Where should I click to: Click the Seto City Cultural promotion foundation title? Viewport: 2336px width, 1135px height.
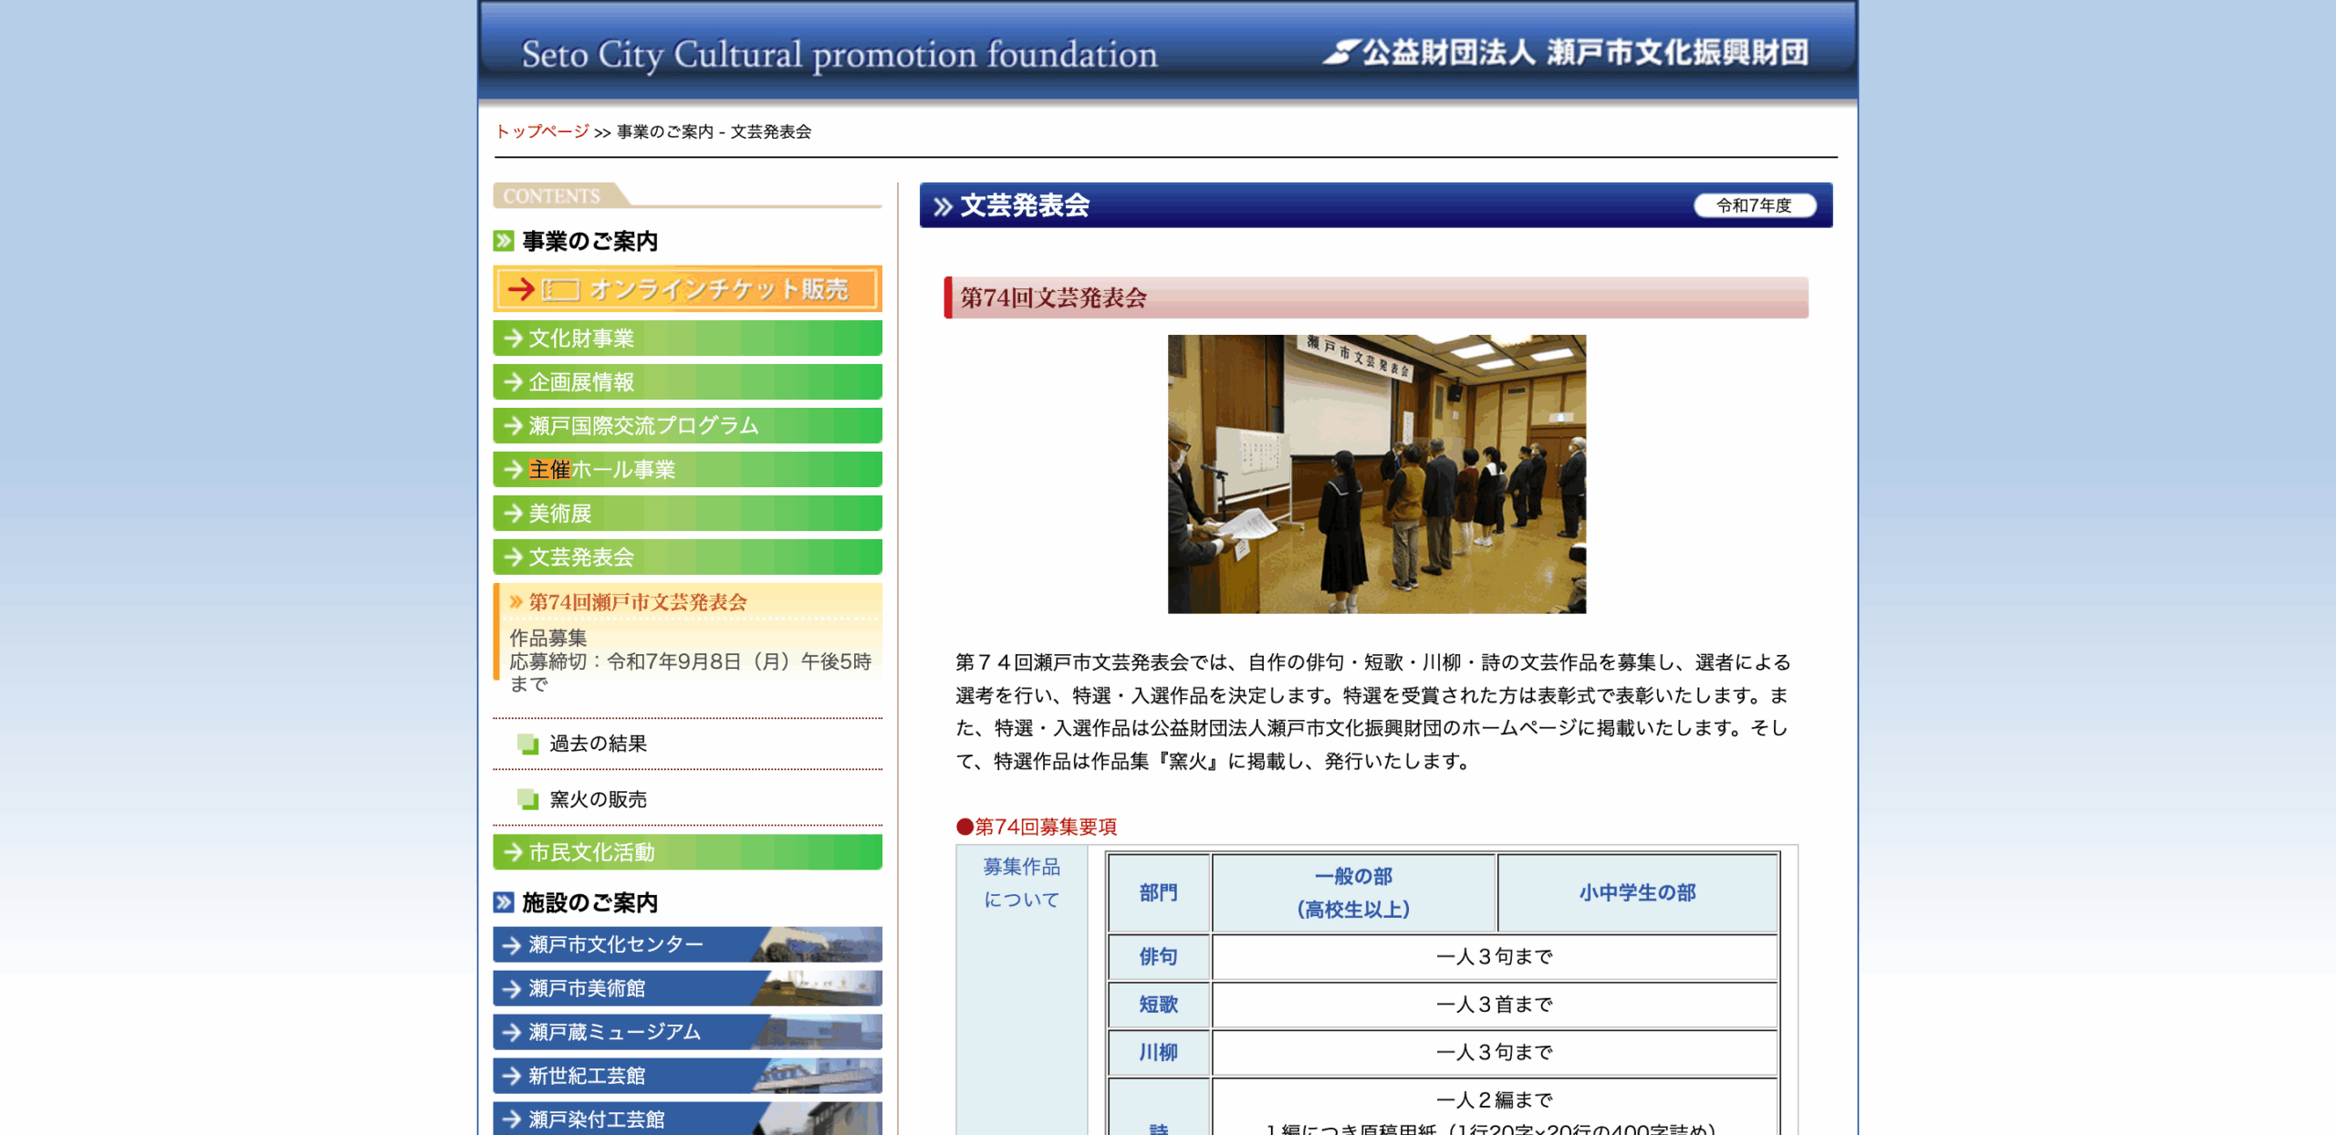coord(839,55)
